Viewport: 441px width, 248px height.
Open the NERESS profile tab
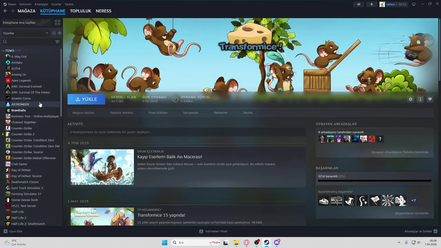tap(103, 11)
